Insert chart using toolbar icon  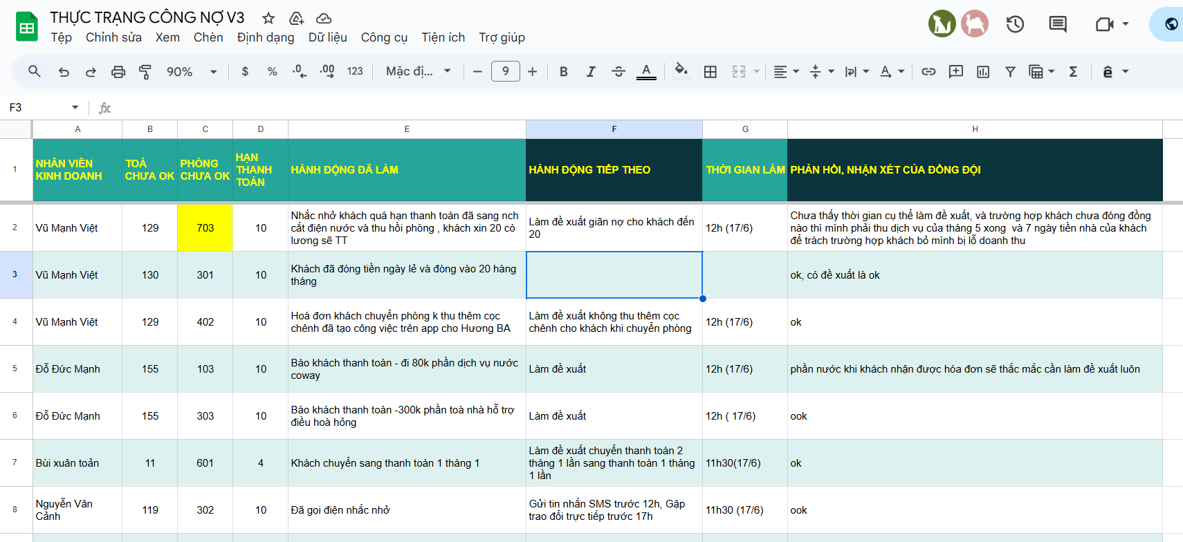983,72
